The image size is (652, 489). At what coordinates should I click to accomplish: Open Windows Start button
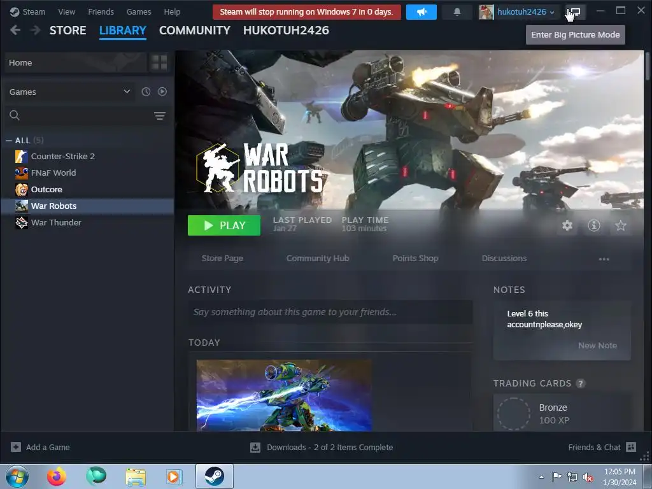click(17, 476)
